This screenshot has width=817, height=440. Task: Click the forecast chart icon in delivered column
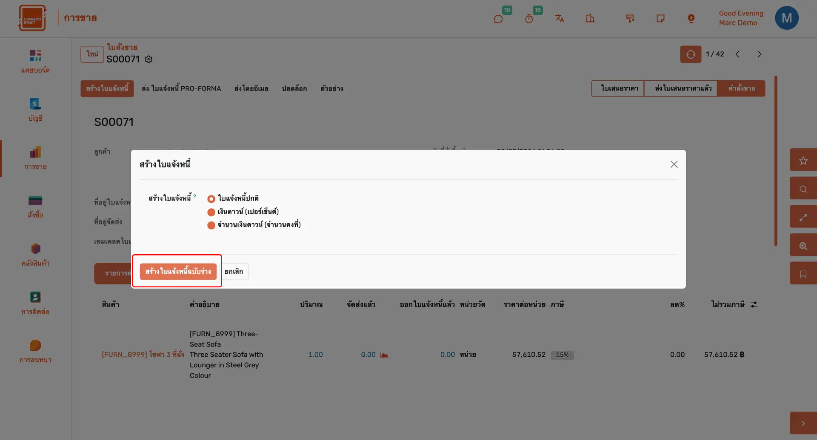pos(384,355)
